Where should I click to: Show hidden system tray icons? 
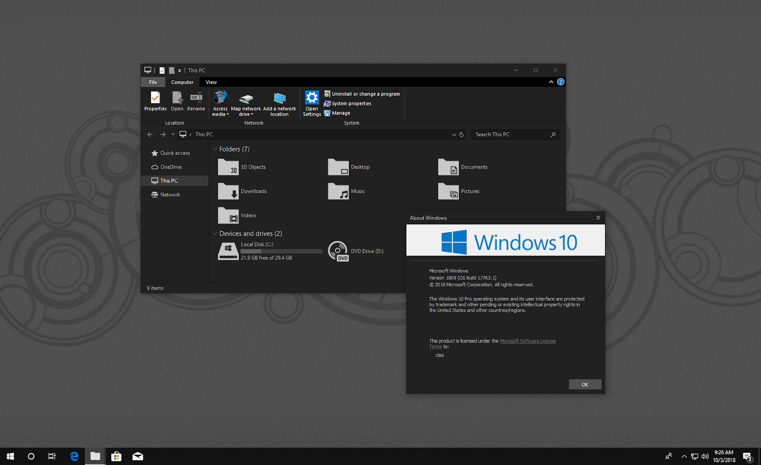pos(684,456)
